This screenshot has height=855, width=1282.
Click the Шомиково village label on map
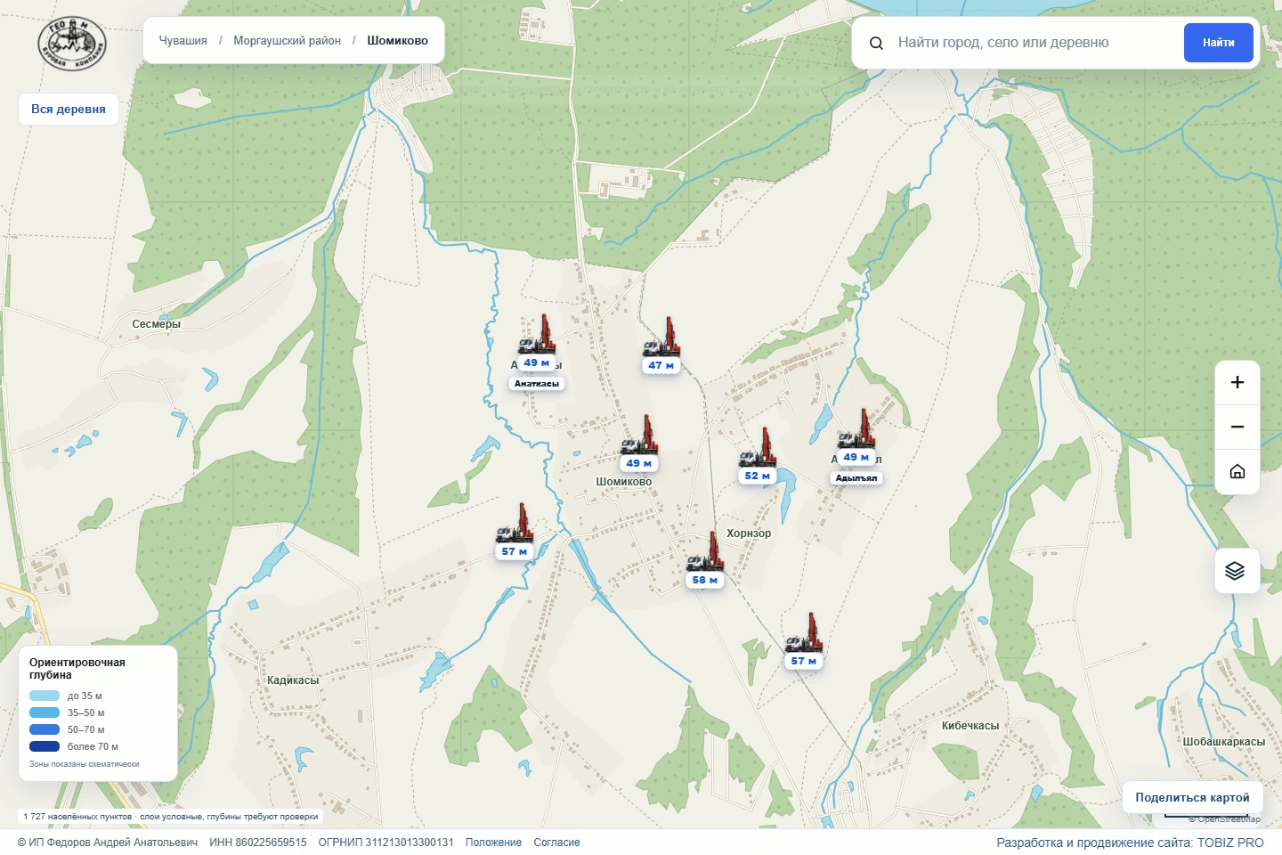point(624,482)
